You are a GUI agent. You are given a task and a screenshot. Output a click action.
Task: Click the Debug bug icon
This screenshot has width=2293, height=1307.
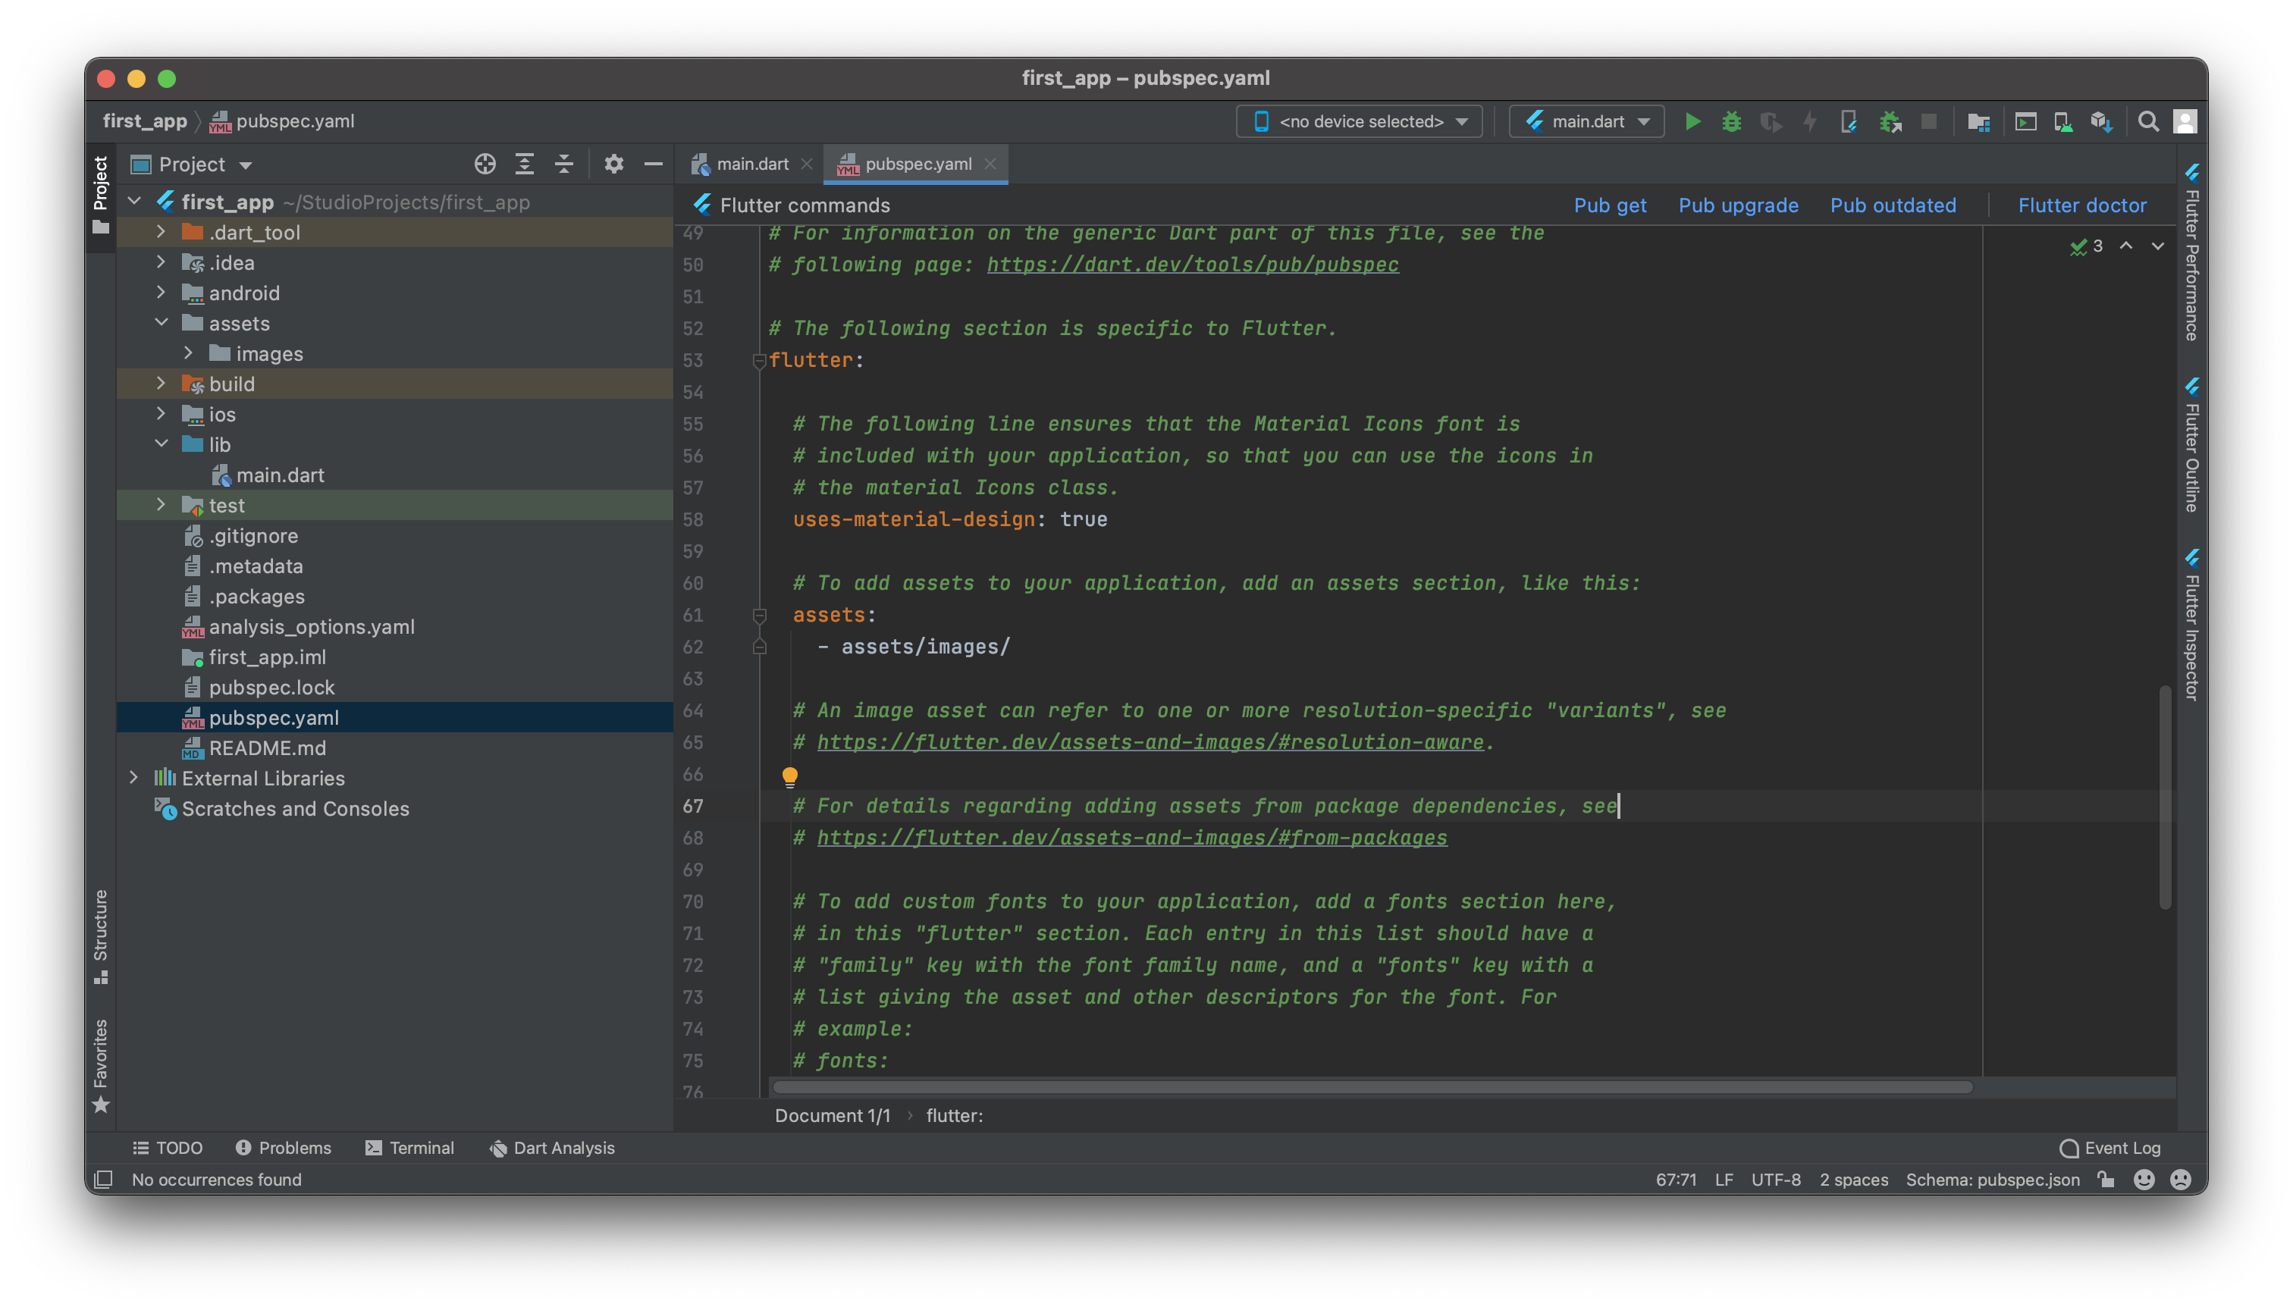tap(1732, 121)
